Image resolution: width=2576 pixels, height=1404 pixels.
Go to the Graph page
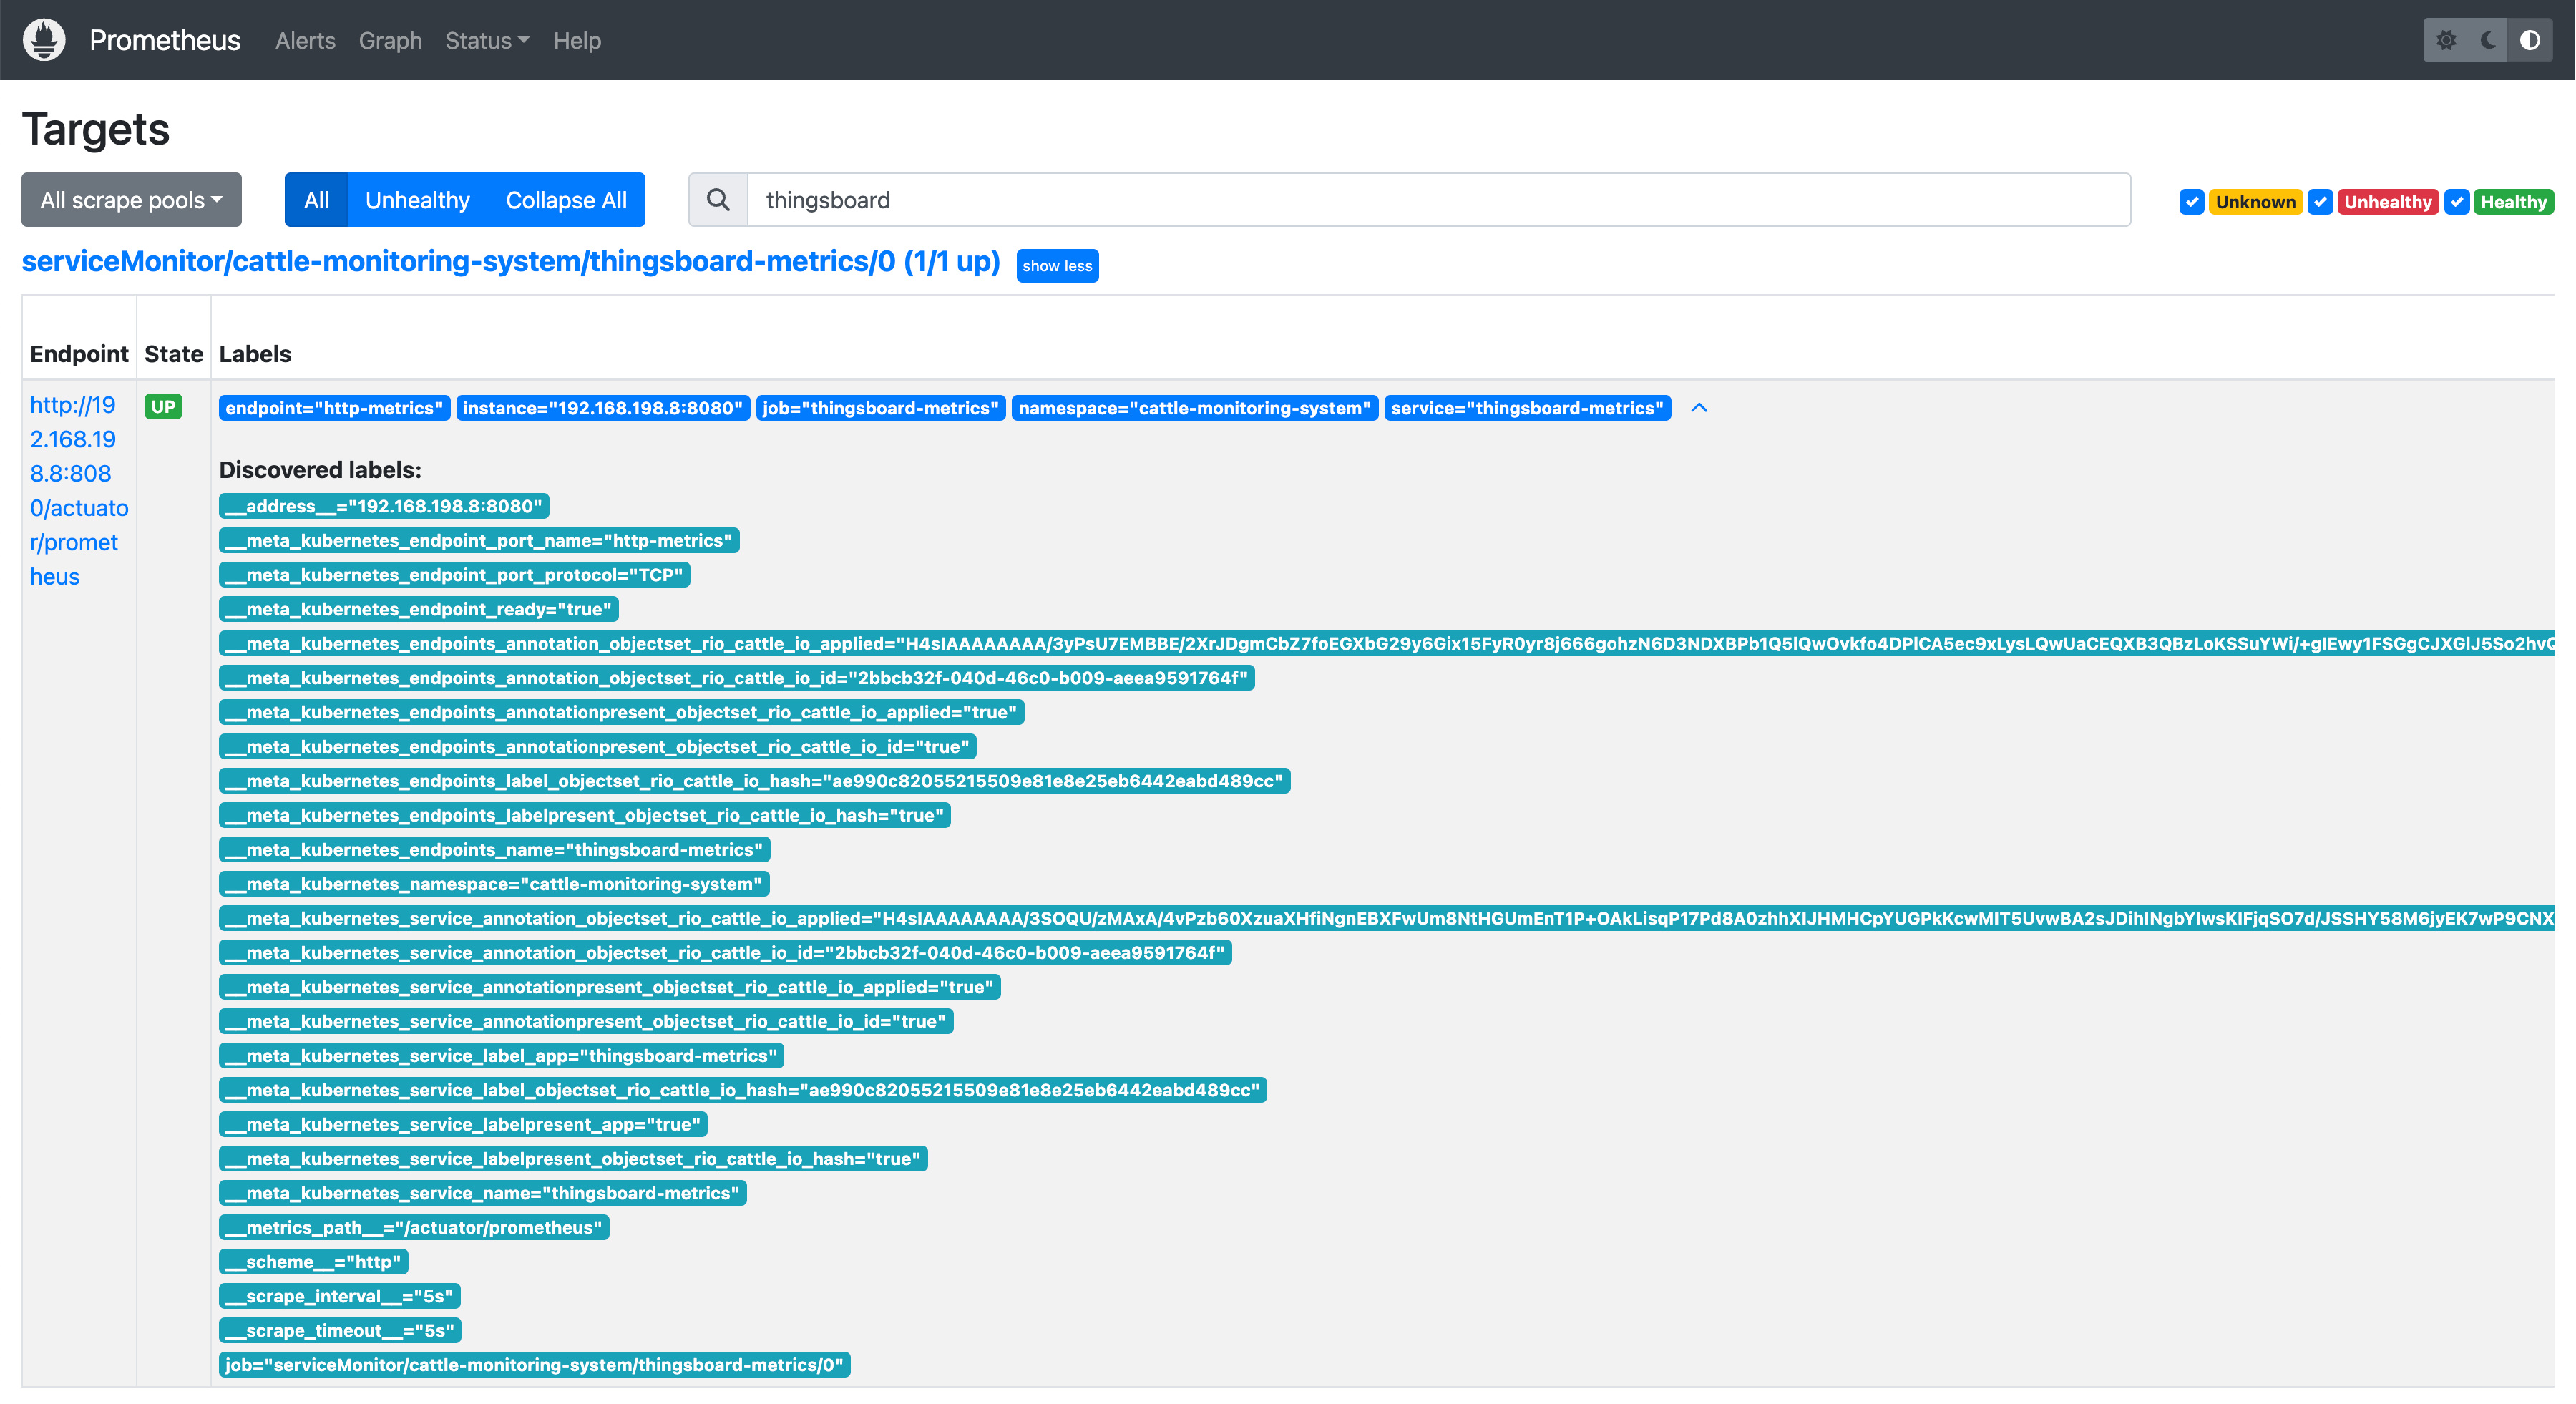390,41
